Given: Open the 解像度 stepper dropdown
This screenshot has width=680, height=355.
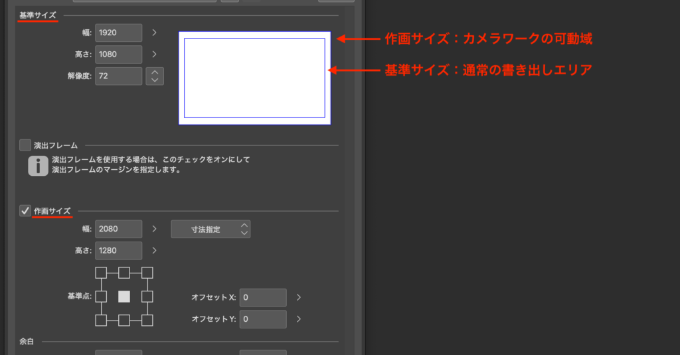Looking at the screenshot, I should [155, 76].
